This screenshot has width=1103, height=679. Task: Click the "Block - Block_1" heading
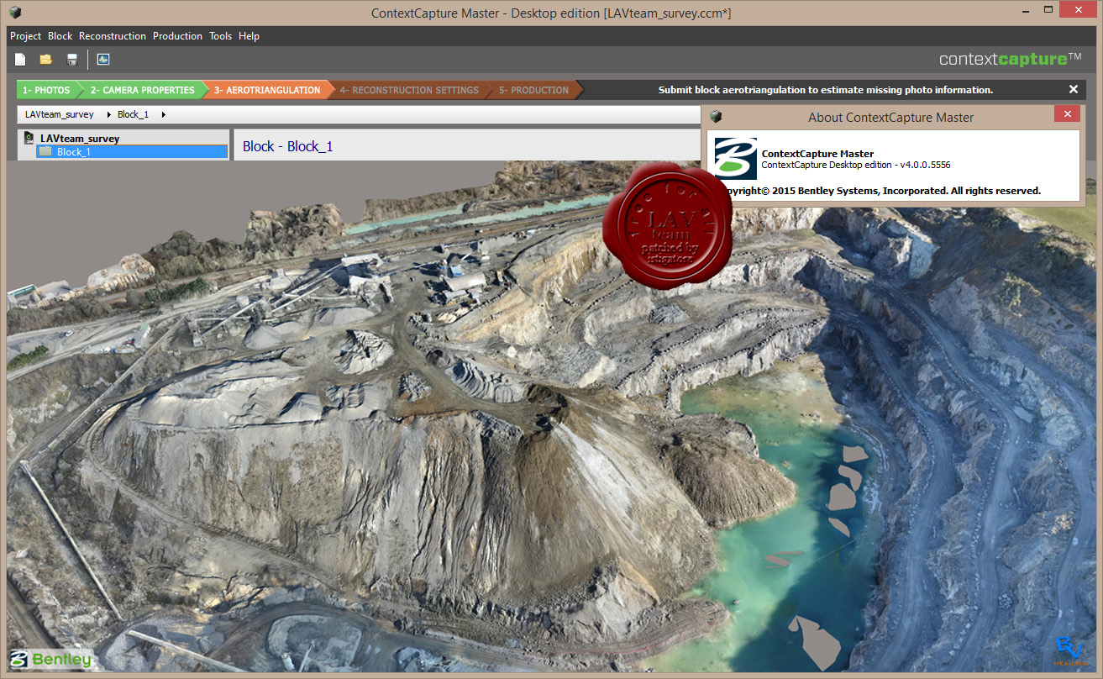pyautogui.click(x=288, y=146)
